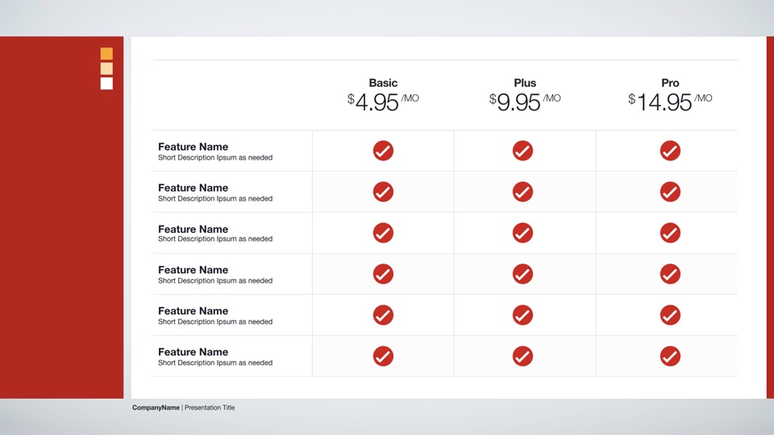Click the Pro checkmark in the third feature row

pos(670,233)
